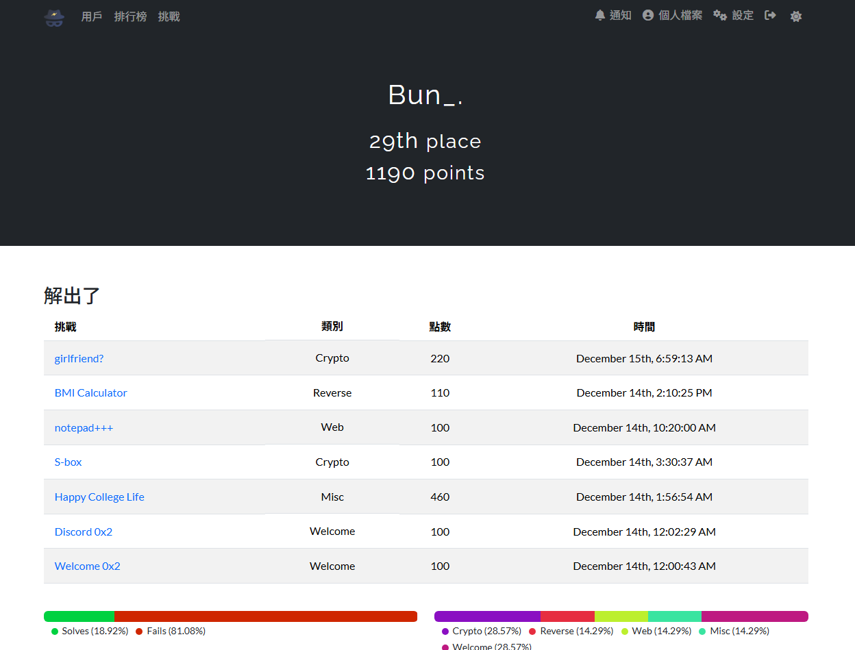The height and width of the screenshot is (650, 855).
Task: Open the Happy College Life challenge
Action: 99,497
